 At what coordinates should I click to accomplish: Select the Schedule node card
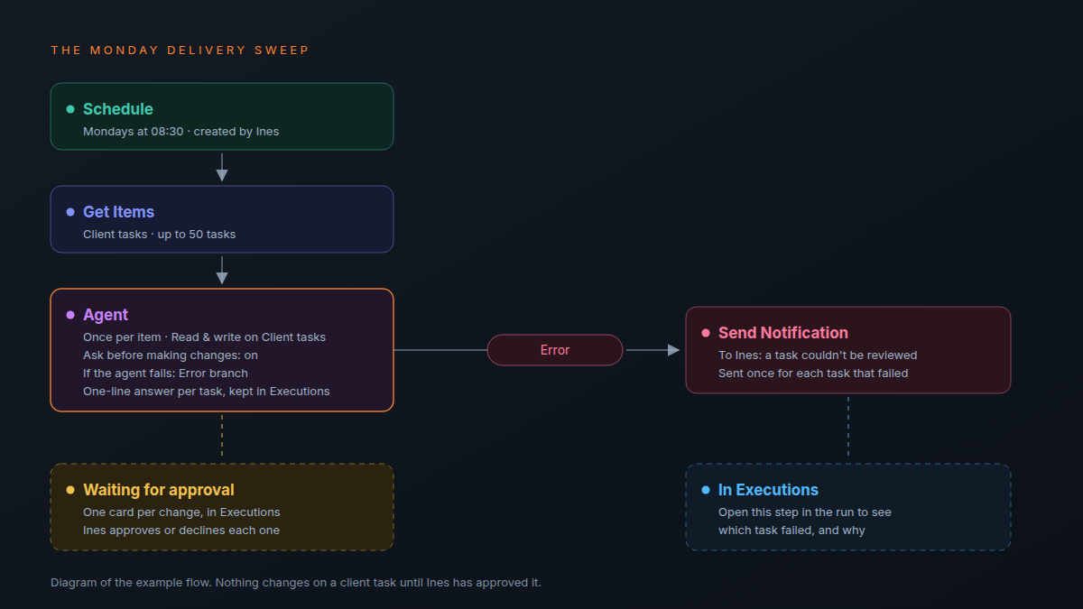222,116
